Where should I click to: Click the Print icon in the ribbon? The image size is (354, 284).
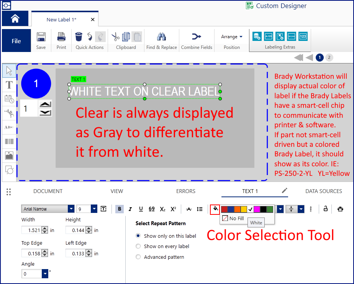(61, 37)
